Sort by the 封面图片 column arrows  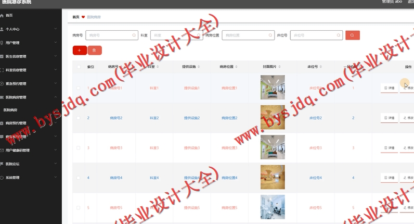pos(279,67)
